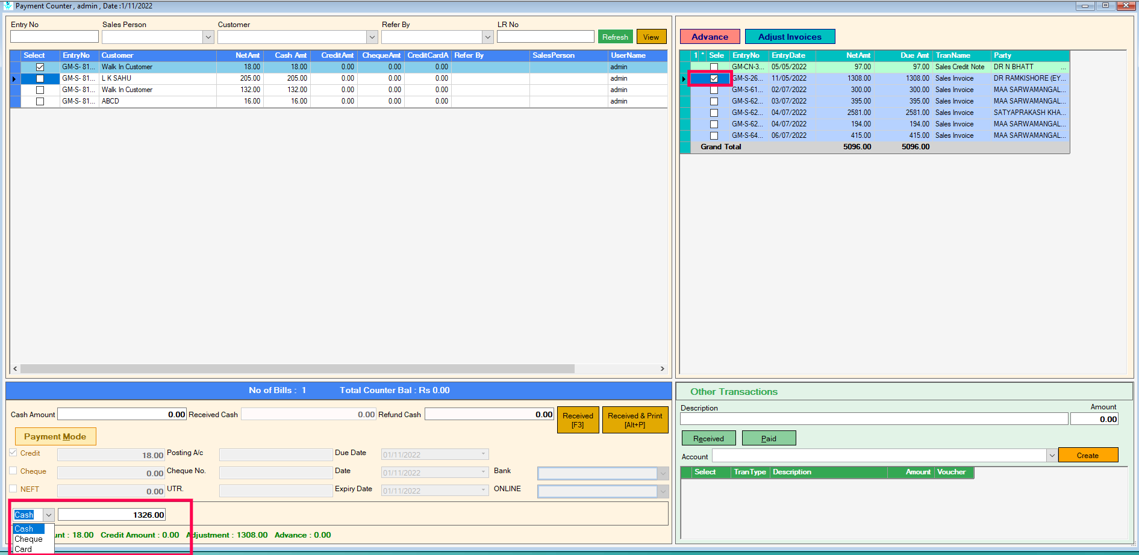Open the Expiry Date picker dropdown
The width and height of the screenshot is (1139, 555).
pos(483,490)
